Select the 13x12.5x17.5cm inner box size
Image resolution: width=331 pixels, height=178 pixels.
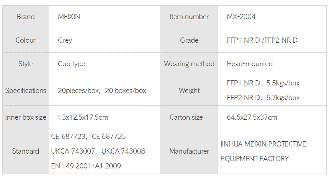(83, 117)
